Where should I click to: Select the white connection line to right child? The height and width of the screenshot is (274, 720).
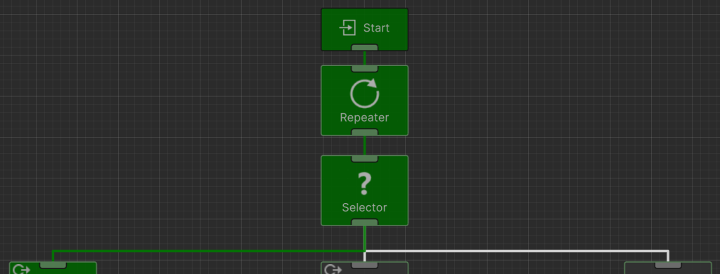[516, 251]
